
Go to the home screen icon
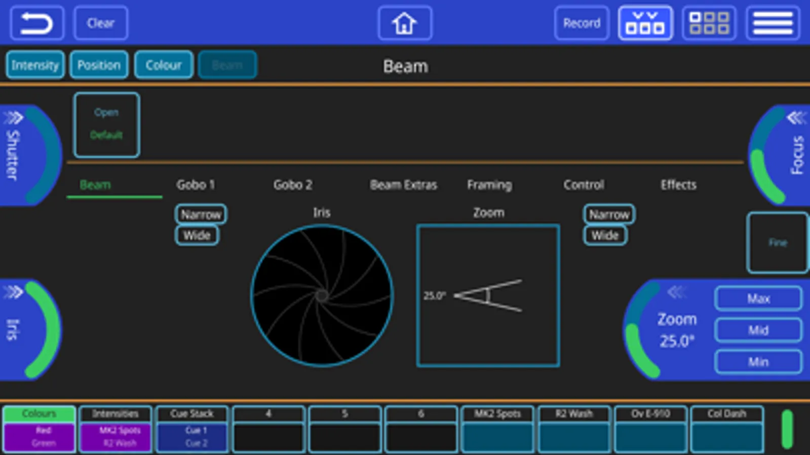tap(405, 23)
